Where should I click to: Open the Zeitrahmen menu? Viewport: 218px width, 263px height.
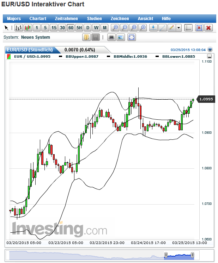click(x=66, y=19)
